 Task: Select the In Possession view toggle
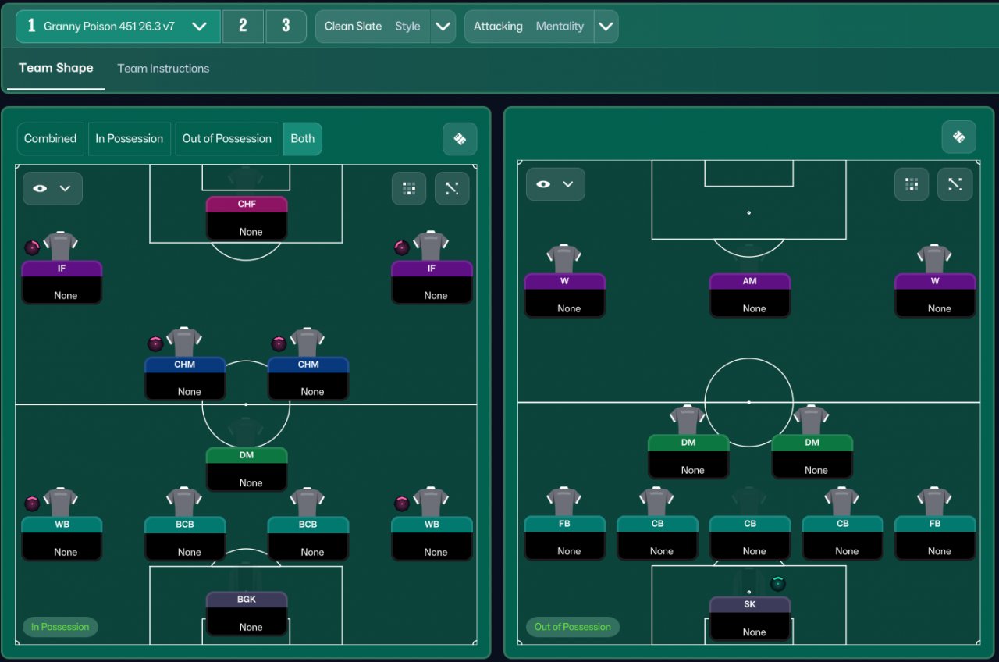point(130,139)
